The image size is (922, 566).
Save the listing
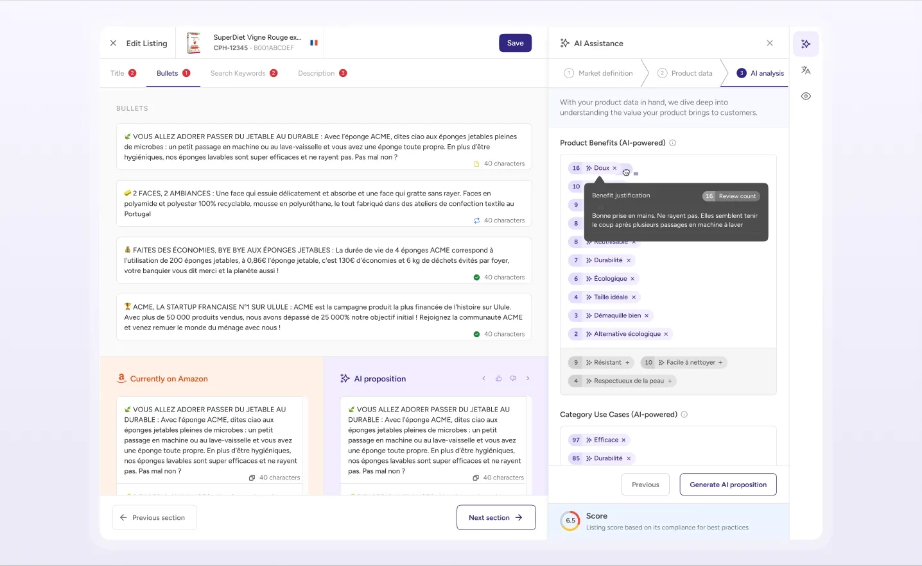515,43
